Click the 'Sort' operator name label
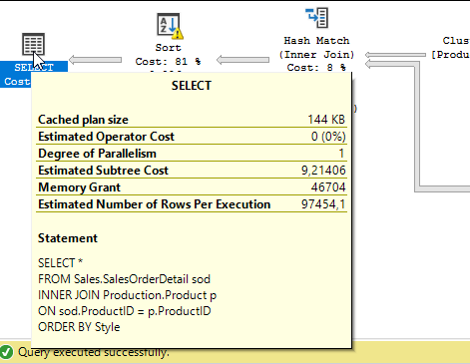This screenshot has height=364, width=470. (169, 48)
